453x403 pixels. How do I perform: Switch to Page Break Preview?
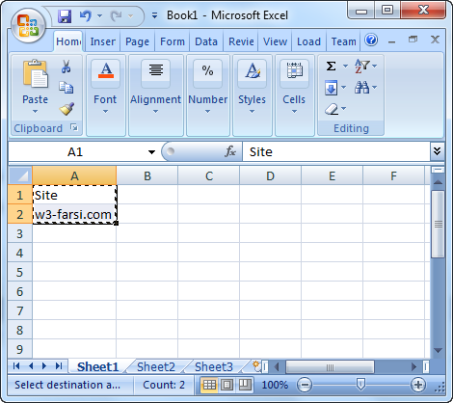pos(245,385)
